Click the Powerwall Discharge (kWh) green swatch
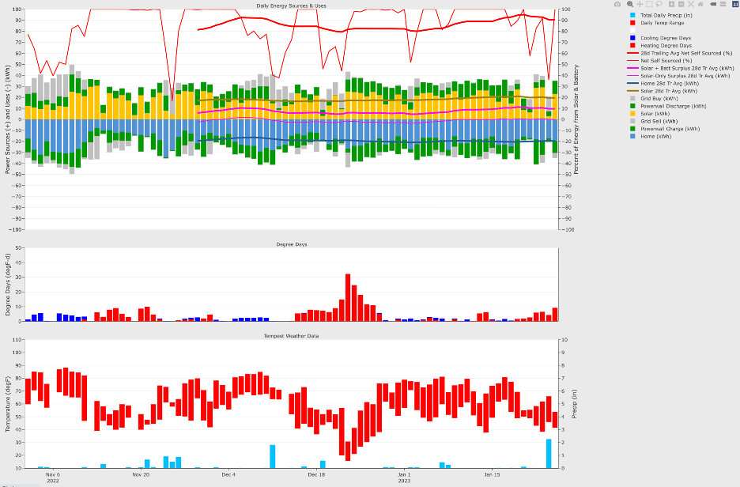Screen dimensions: 740x487 pyautogui.click(x=632, y=106)
